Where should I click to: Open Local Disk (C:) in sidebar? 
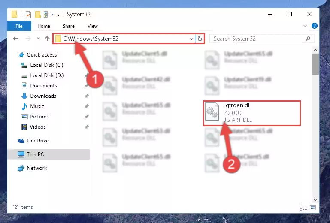(47, 65)
